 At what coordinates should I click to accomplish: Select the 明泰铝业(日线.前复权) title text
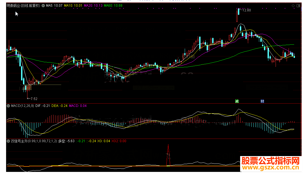click(23, 6)
